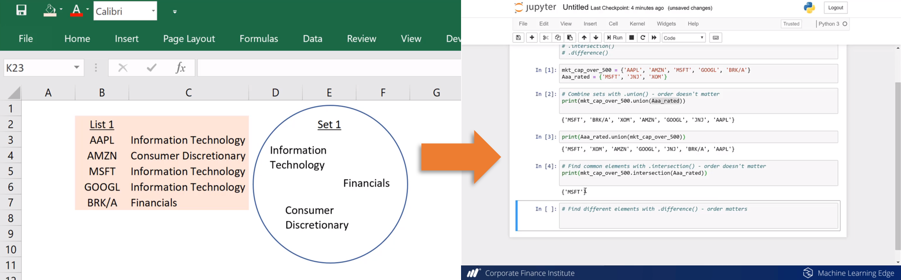The width and height of the screenshot is (901, 280).
Task: Move the selected cell up with the arrow icon
Action: [584, 38]
